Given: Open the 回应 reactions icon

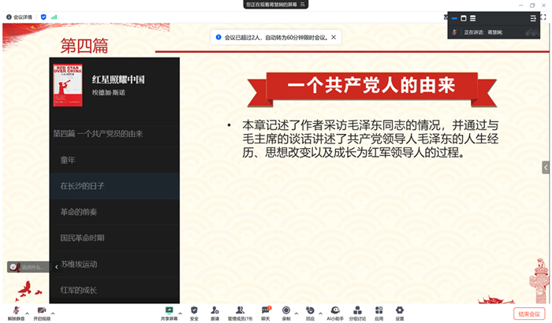Looking at the screenshot, I should click(310, 310).
